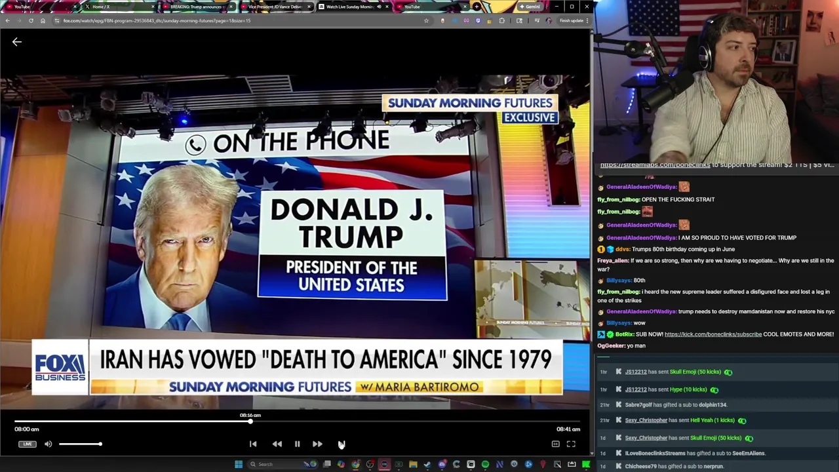
Task: Open the Gemini button in Chrome
Action: point(529,7)
